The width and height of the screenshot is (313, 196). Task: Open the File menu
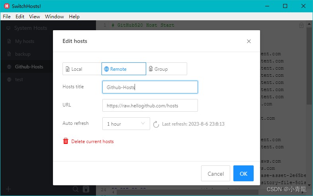[7, 17]
